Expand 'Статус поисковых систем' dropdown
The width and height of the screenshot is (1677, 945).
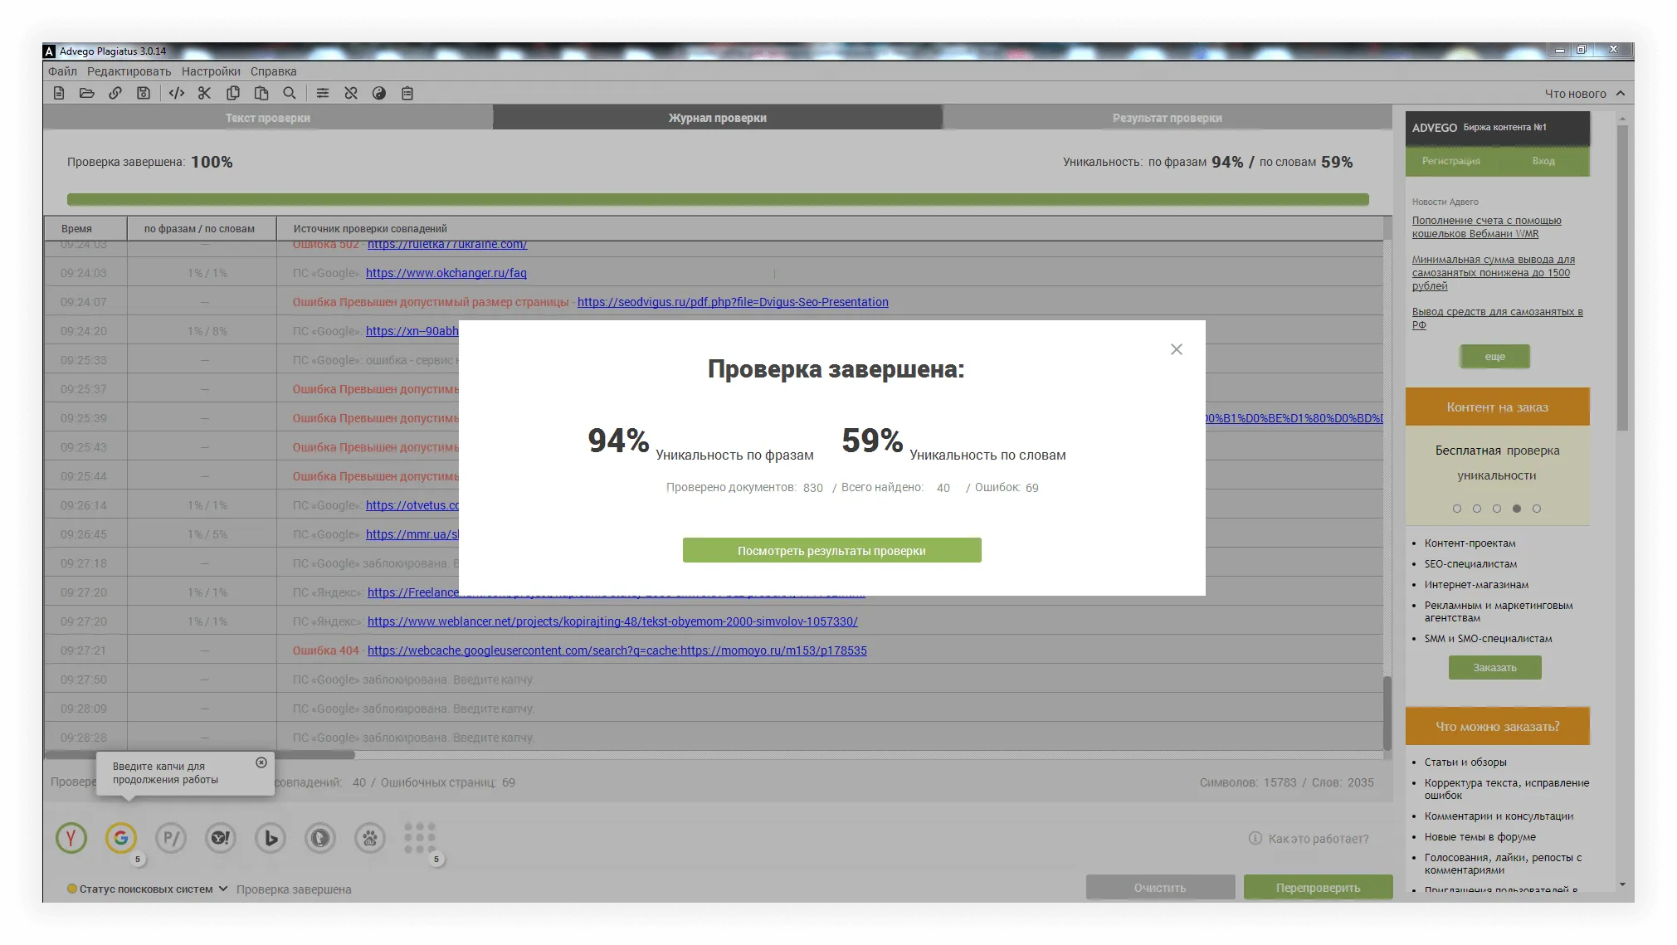(148, 889)
